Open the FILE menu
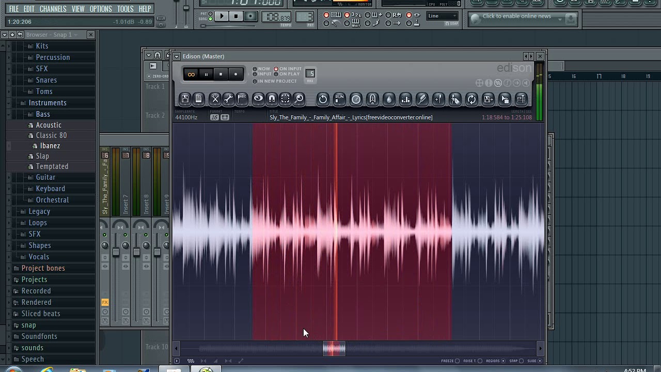Screen dimensions: 661x372 click(14, 9)
